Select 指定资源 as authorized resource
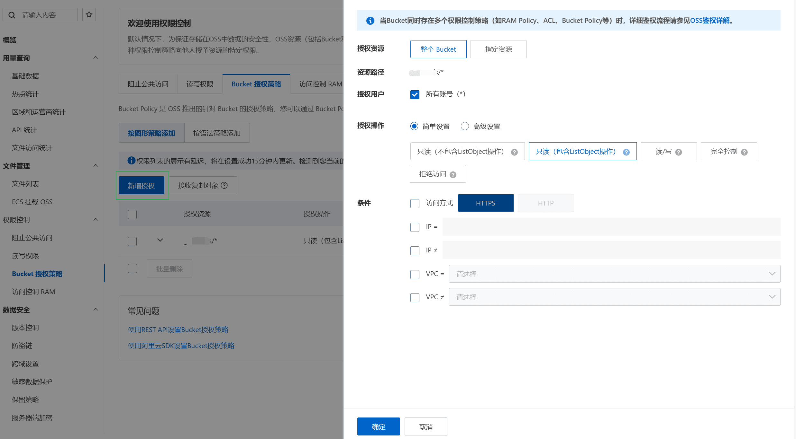796x439 pixels. point(498,49)
